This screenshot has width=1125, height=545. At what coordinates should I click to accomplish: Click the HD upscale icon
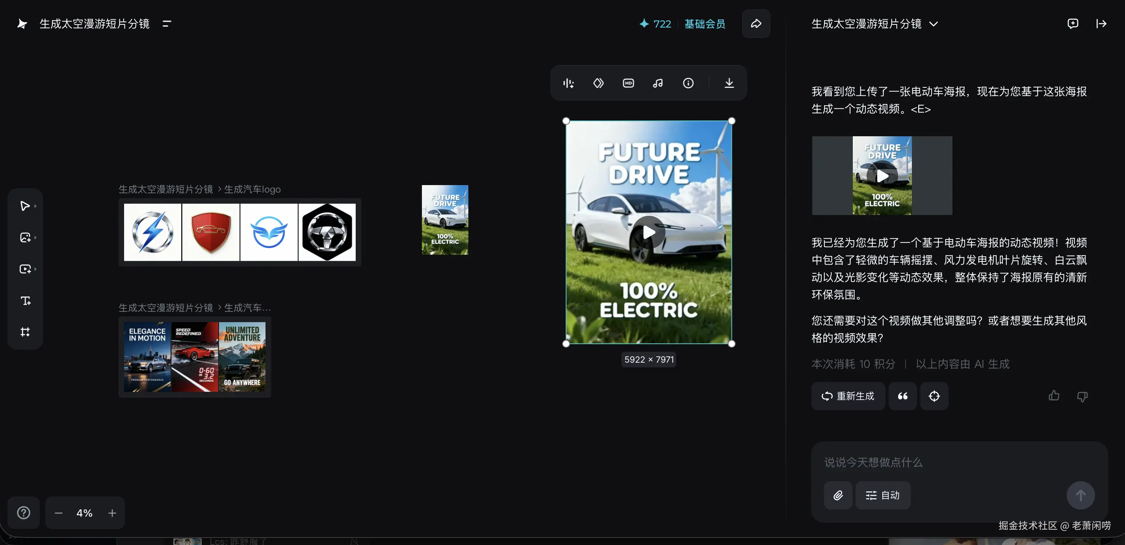(628, 83)
